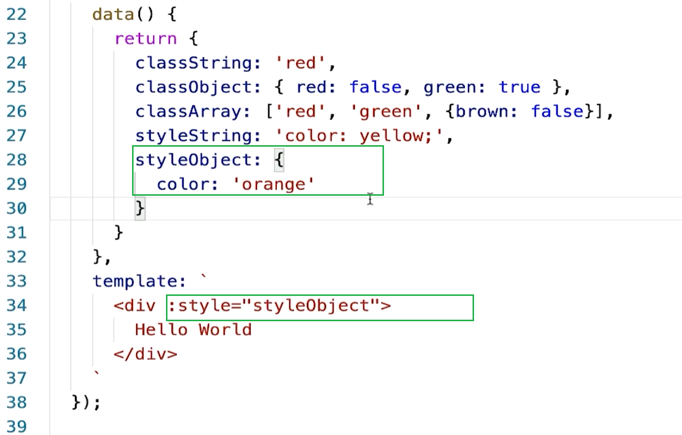Click line number 34 in the gutter

[x=16, y=306]
